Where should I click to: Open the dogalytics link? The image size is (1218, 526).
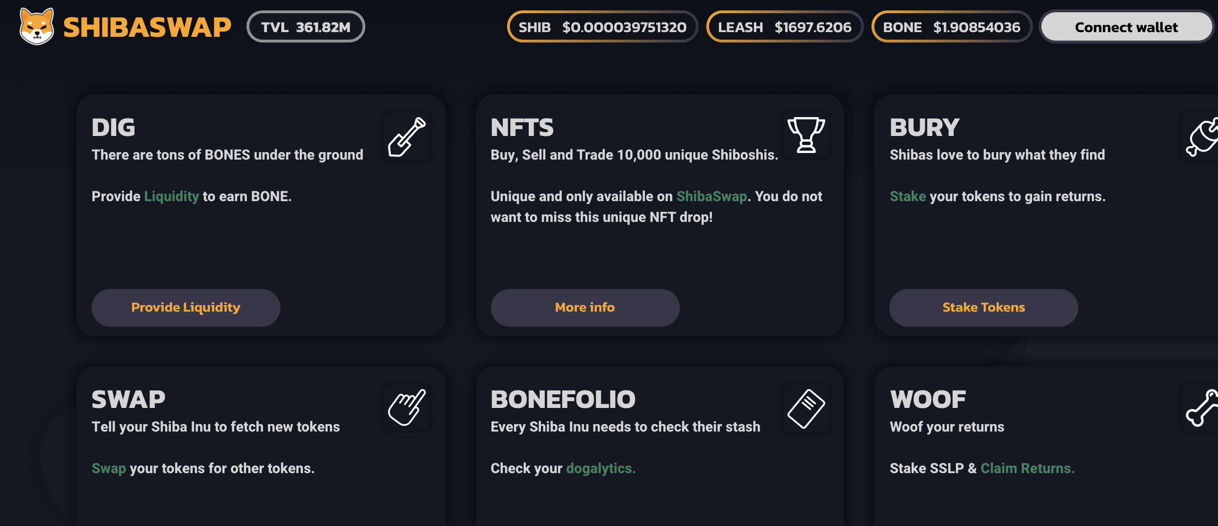(x=601, y=468)
